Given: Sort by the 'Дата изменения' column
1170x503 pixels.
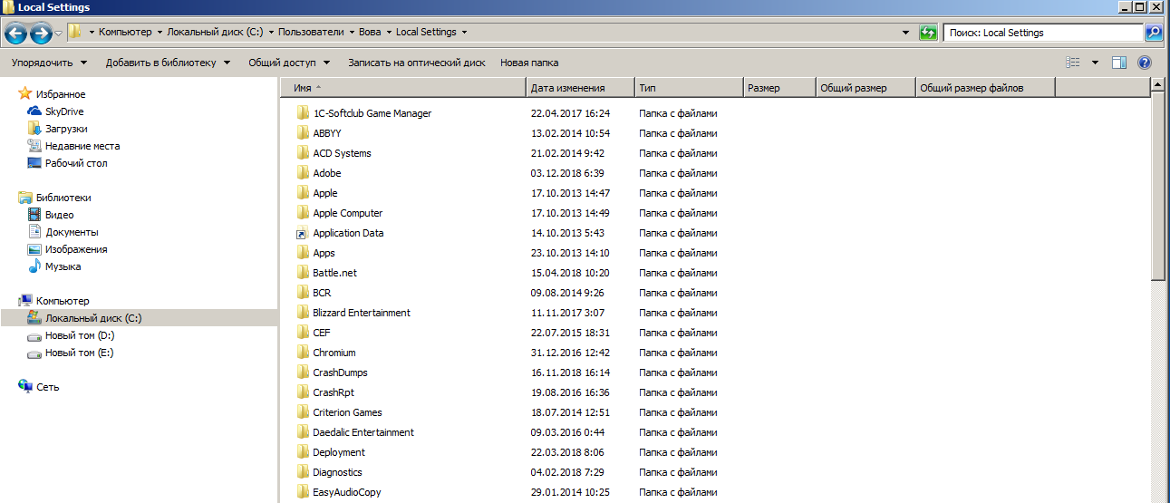Looking at the screenshot, I should tap(580, 88).
